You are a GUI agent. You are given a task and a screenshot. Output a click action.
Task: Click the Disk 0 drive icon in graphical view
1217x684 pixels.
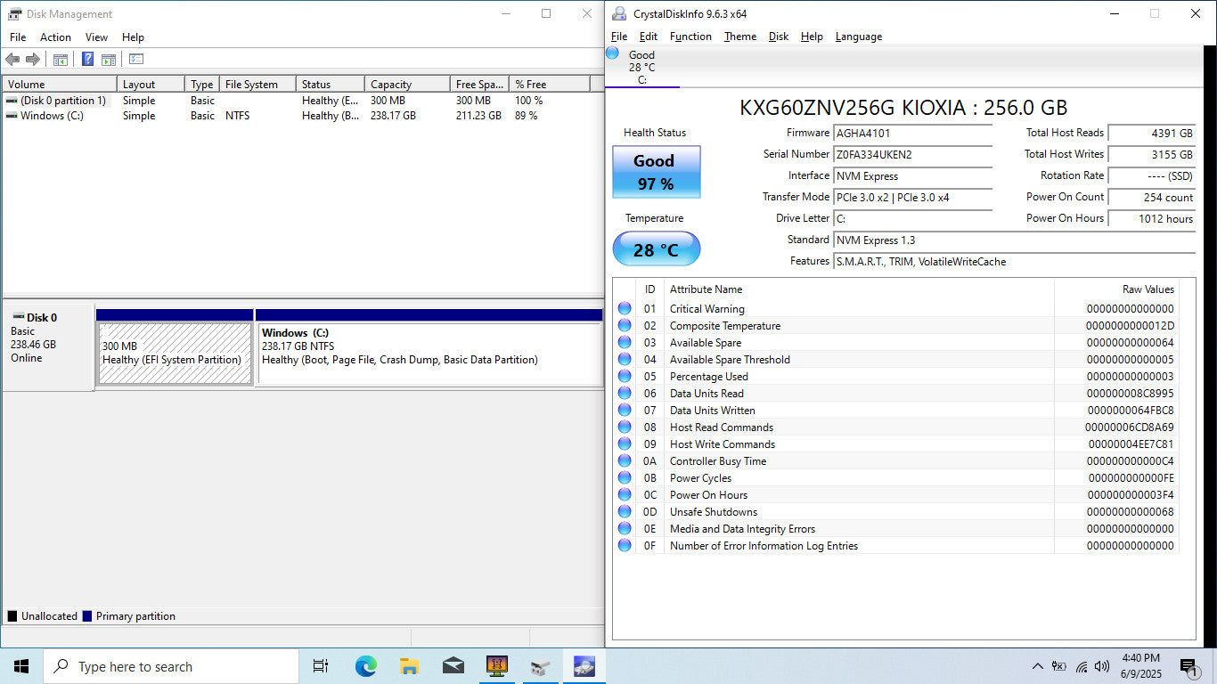(18, 317)
